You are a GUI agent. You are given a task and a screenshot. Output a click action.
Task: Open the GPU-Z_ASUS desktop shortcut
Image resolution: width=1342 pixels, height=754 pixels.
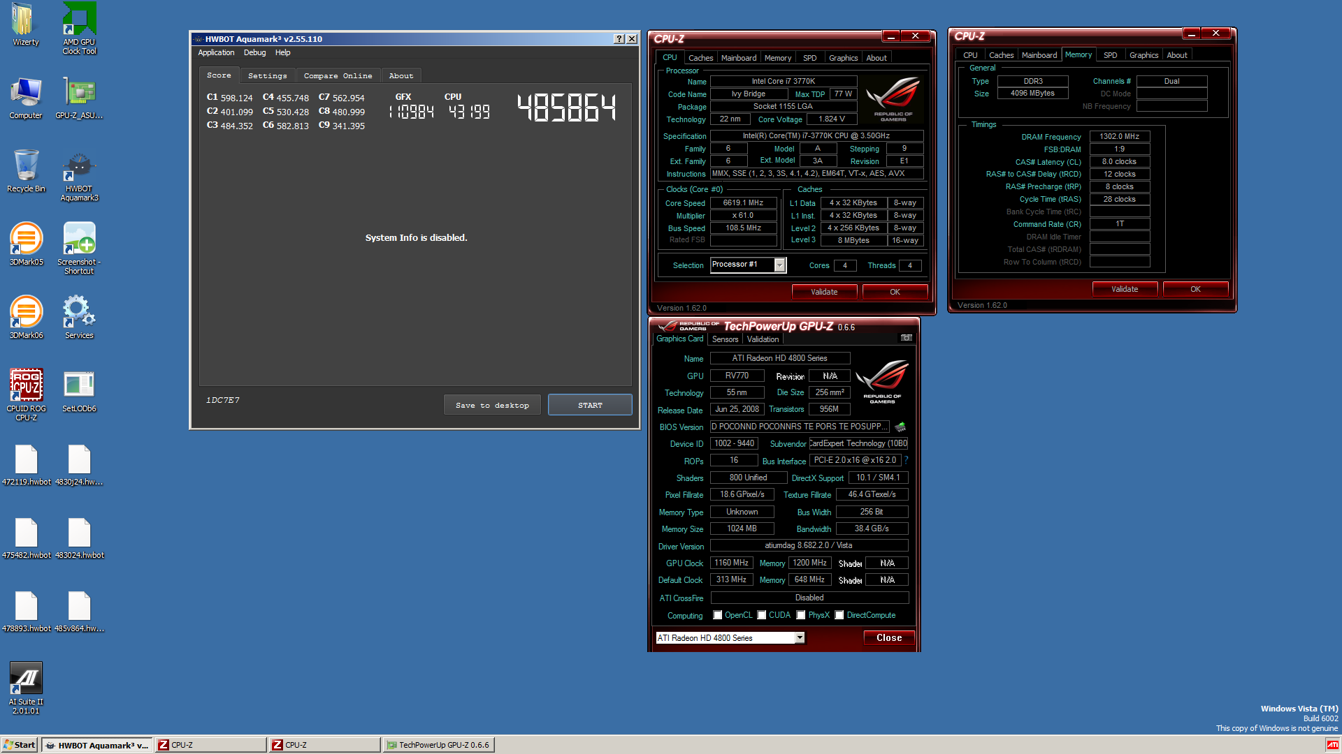coord(79,98)
